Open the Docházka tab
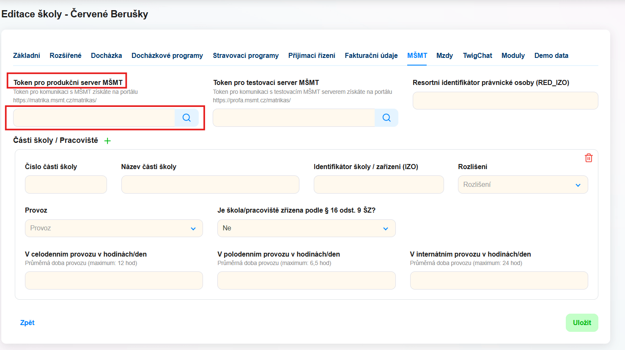Image resolution: width=625 pixels, height=350 pixels. pyautogui.click(x=106, y=55)
